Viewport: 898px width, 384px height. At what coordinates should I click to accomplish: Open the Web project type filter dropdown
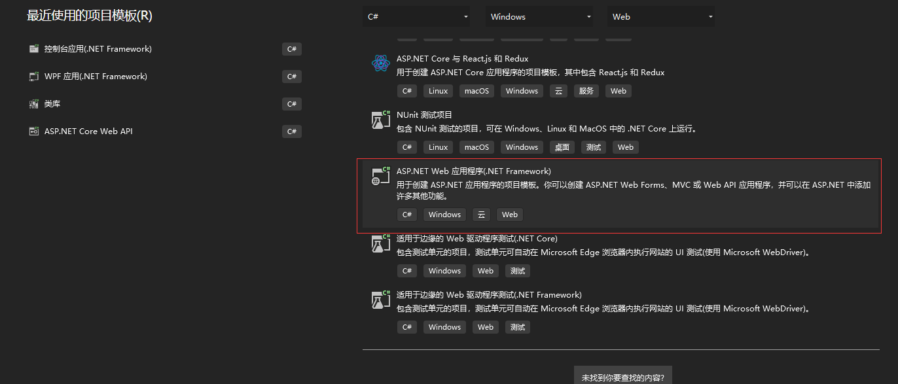coord(661,17)
